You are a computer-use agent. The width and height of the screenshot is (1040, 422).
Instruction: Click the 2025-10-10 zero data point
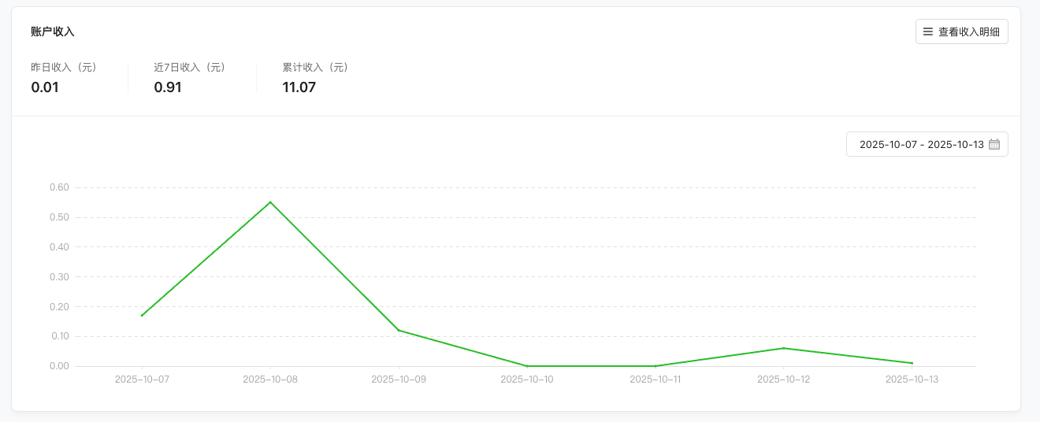pos(527,366)
